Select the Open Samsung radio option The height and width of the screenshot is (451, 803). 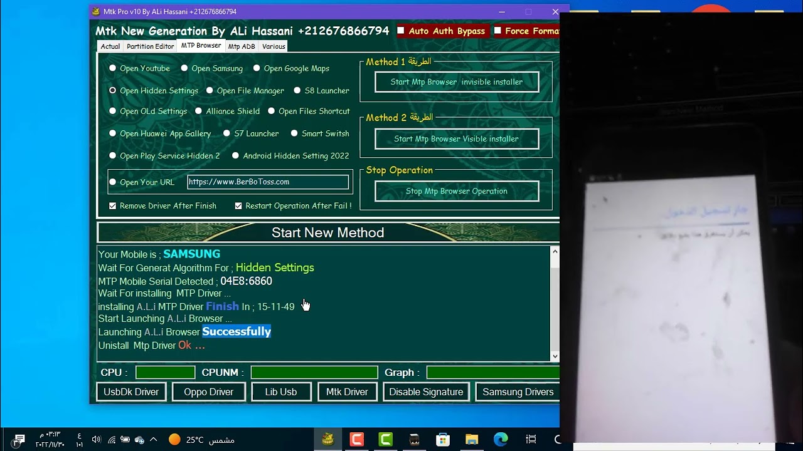click(x=184, y=68)
